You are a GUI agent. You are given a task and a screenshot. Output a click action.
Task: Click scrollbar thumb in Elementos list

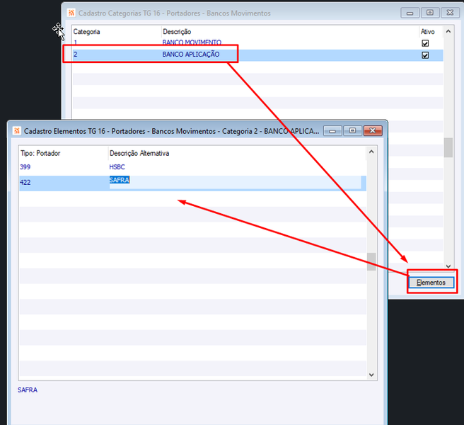pos(371,261)
